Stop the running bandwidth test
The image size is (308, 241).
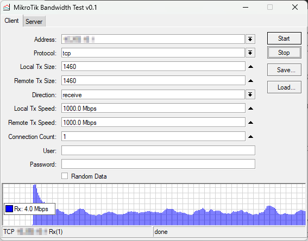coord(284,53)
